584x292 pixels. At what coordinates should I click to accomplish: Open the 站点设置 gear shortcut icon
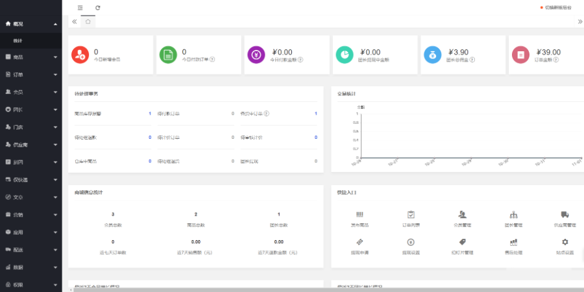click(565, 242)
